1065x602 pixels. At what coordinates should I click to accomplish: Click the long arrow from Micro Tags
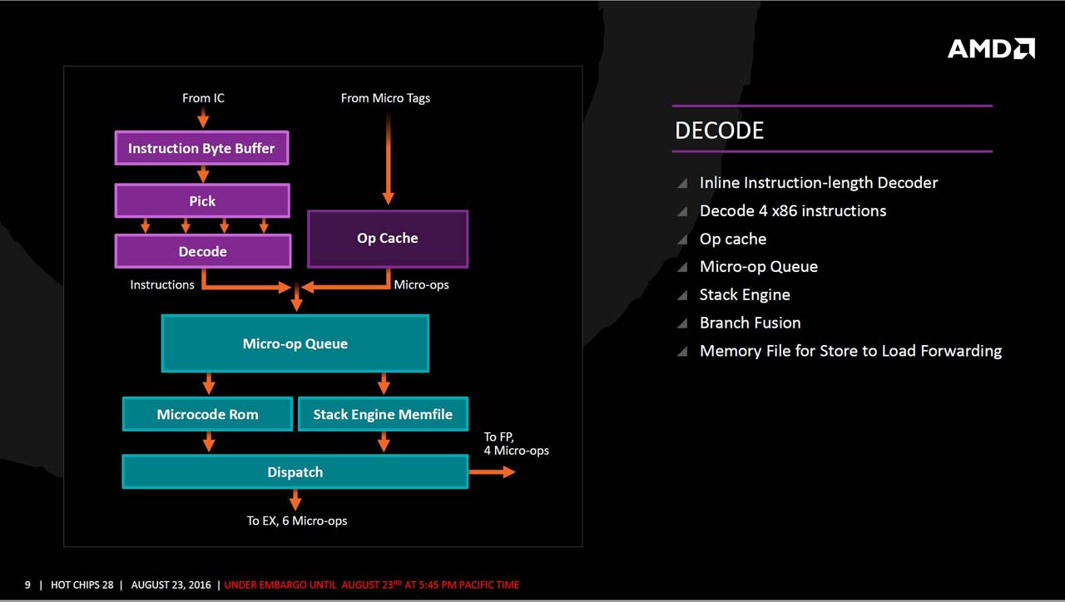click(x=388, y=158)
